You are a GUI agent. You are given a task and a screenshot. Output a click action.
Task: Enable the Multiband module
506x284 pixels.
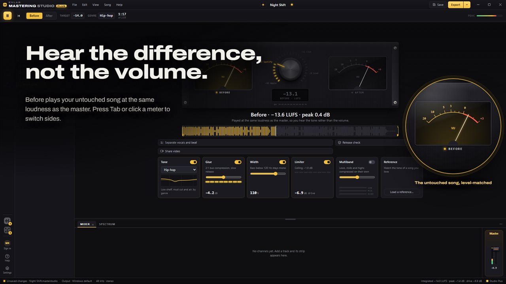click(372, 162)
